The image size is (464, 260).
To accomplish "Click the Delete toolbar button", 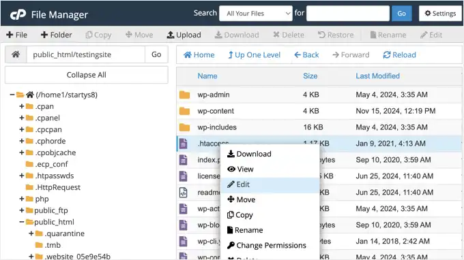I will (289, 35).
